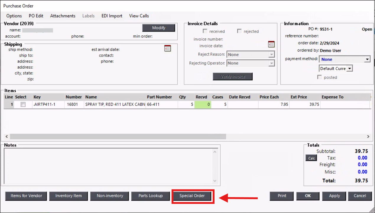The height and width of the screenshot is (213, 375).
Task: Click the vendor Modify button
Action: 159,28
